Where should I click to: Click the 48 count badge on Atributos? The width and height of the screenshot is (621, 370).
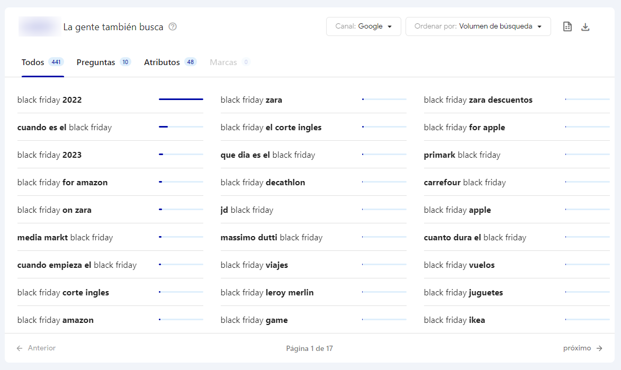coord(191,62)
